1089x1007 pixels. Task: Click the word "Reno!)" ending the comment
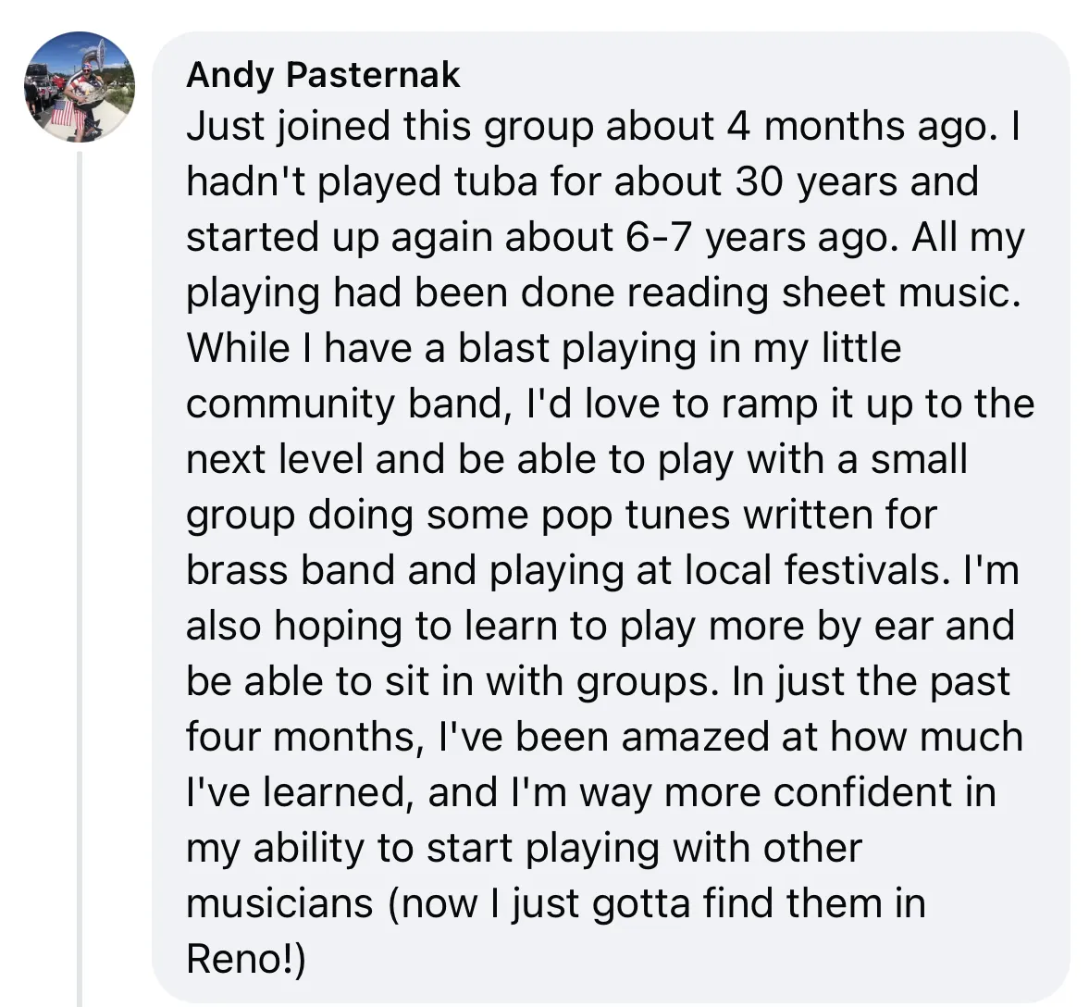pyautogui.click(x=246, y=960)
